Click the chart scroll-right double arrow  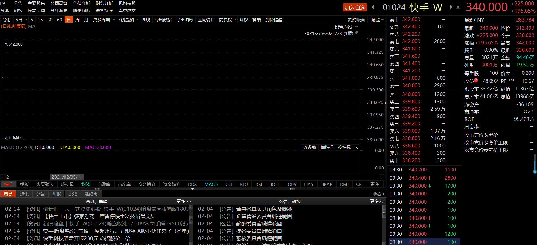pyautogui.click(x=382, y=177)
